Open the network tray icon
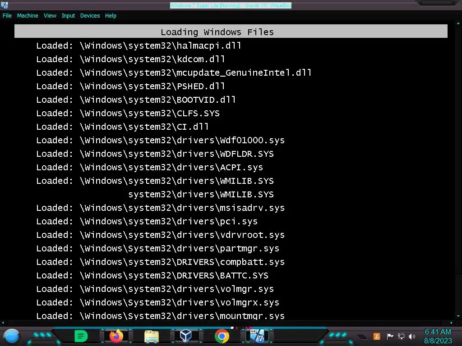The width and height of the screenshot is (462, 346). (x=401, y=336)
